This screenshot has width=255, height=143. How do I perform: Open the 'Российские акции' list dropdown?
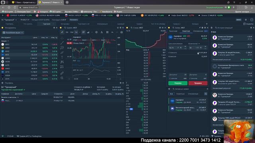(x=13, y=33)
